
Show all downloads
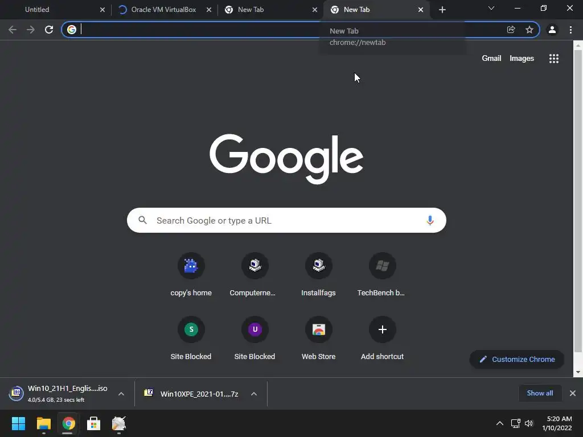540,393
